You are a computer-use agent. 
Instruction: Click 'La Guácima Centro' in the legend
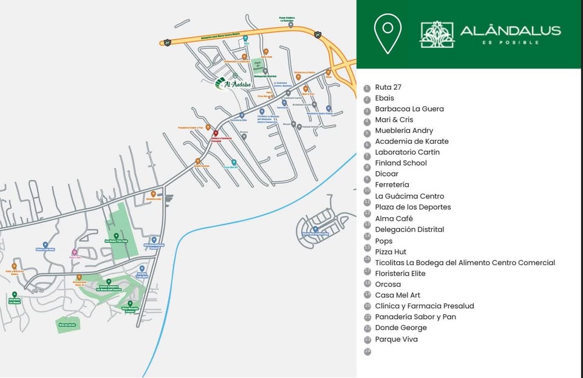pyautogui.click(x=409, y=196)
